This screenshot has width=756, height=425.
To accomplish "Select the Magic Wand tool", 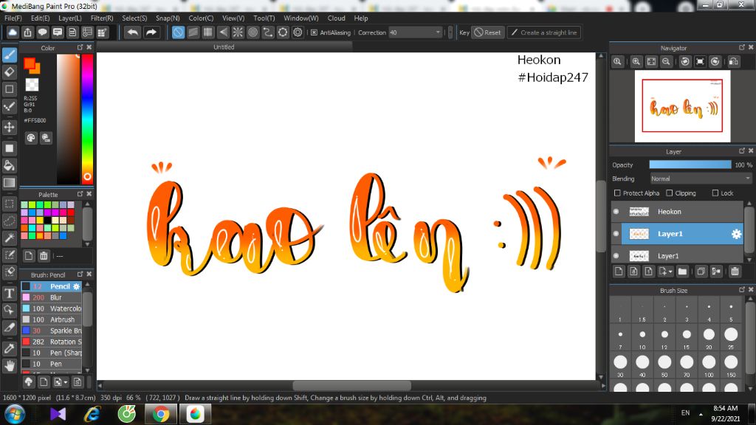I will (x=9, y=238).
